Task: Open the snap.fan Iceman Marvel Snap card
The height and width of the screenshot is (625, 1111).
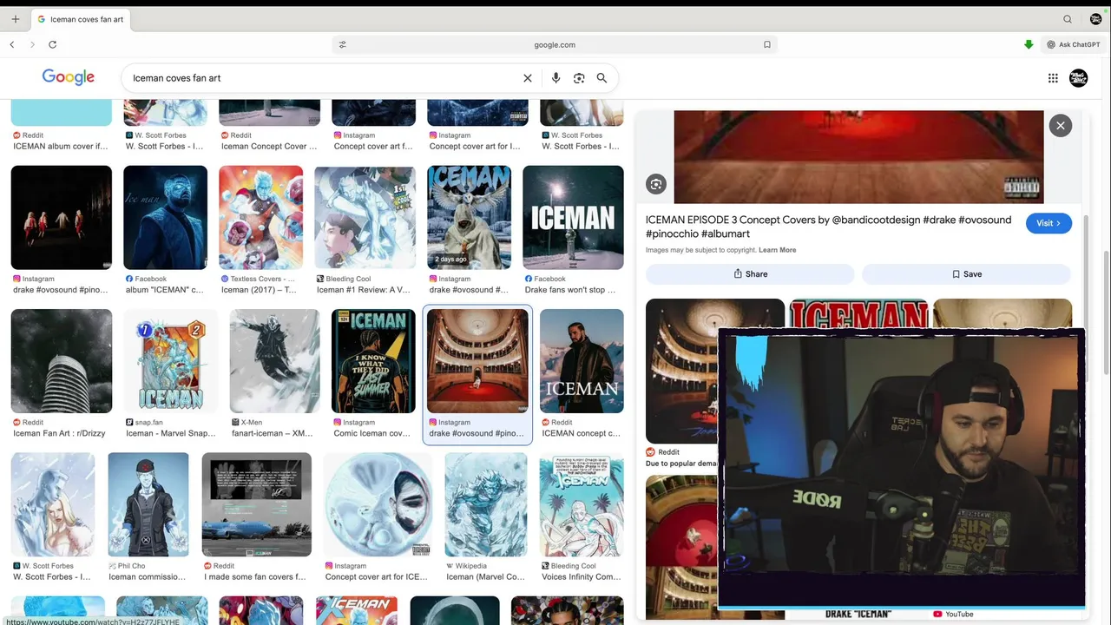Action: (170, 361)
